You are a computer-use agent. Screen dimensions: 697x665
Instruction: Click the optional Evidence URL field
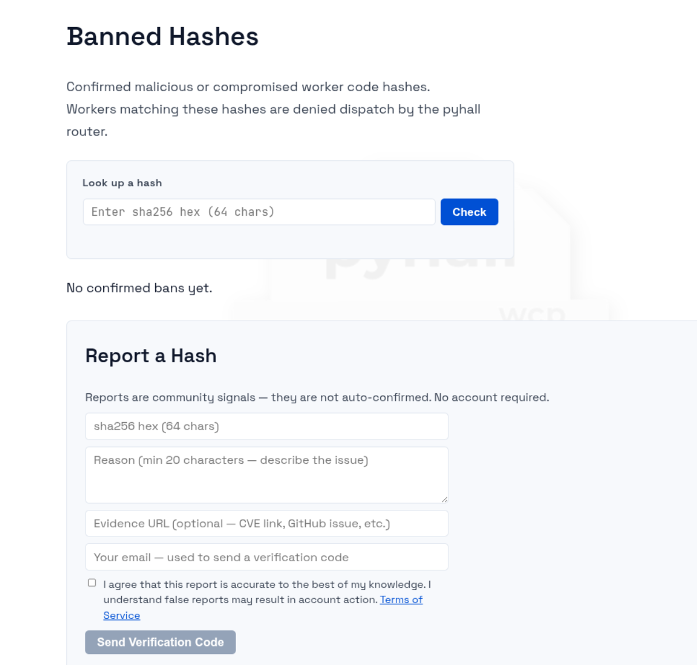(x=267, y=523)
